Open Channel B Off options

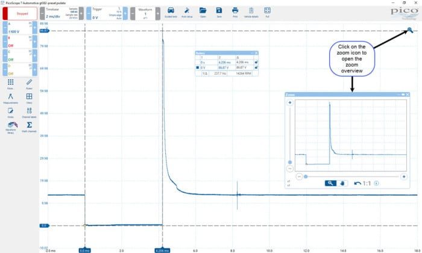tap(20, 42)
